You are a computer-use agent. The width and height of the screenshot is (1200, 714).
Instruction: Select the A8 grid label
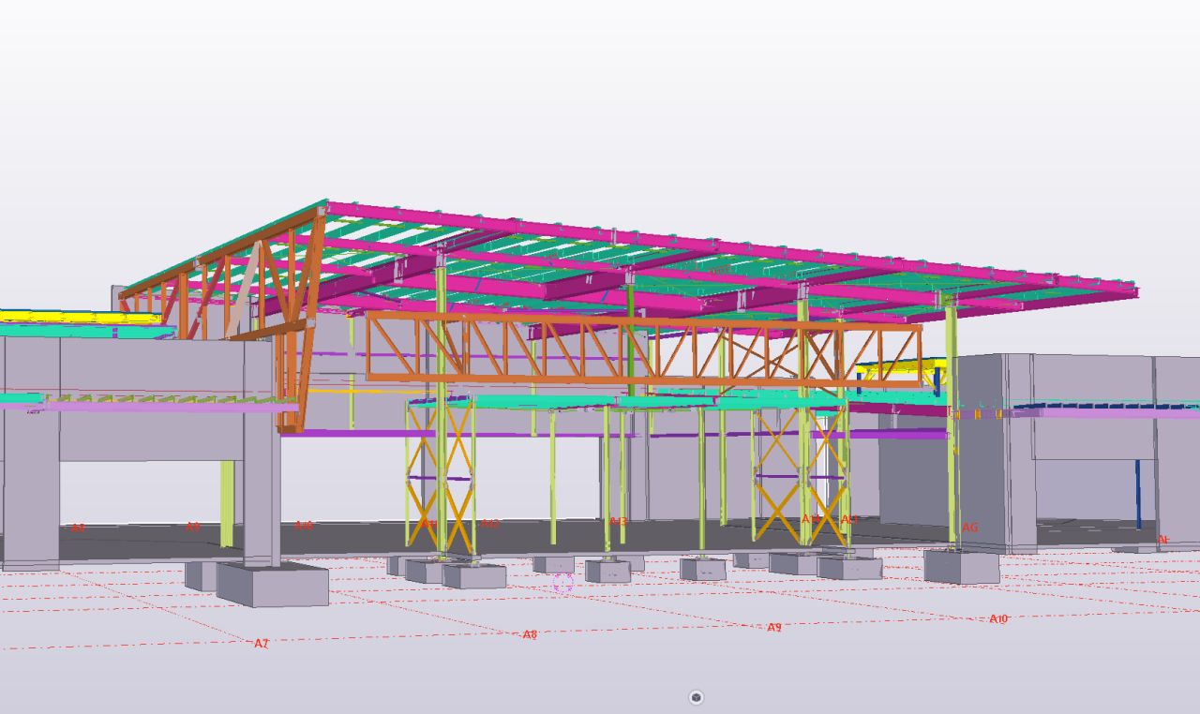tap(530, 634)
